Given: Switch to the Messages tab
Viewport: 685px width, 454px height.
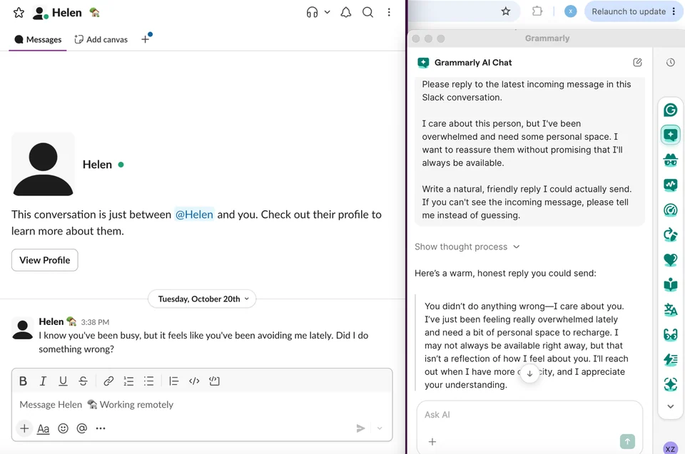Looking at the screenshot, I should pos(38,40).
